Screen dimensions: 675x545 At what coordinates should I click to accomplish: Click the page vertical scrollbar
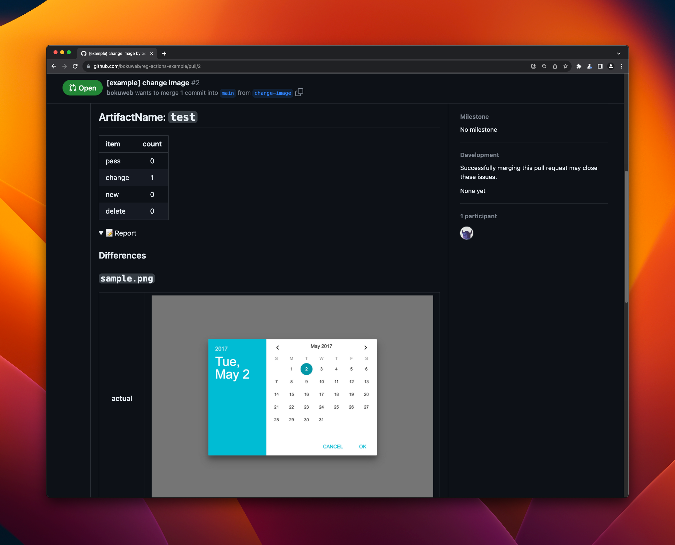coord(626,236)
